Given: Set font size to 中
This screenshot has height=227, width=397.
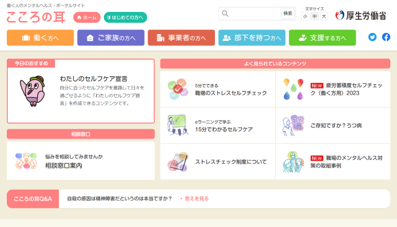Looking at the screenshot, I should pos(314,16).
